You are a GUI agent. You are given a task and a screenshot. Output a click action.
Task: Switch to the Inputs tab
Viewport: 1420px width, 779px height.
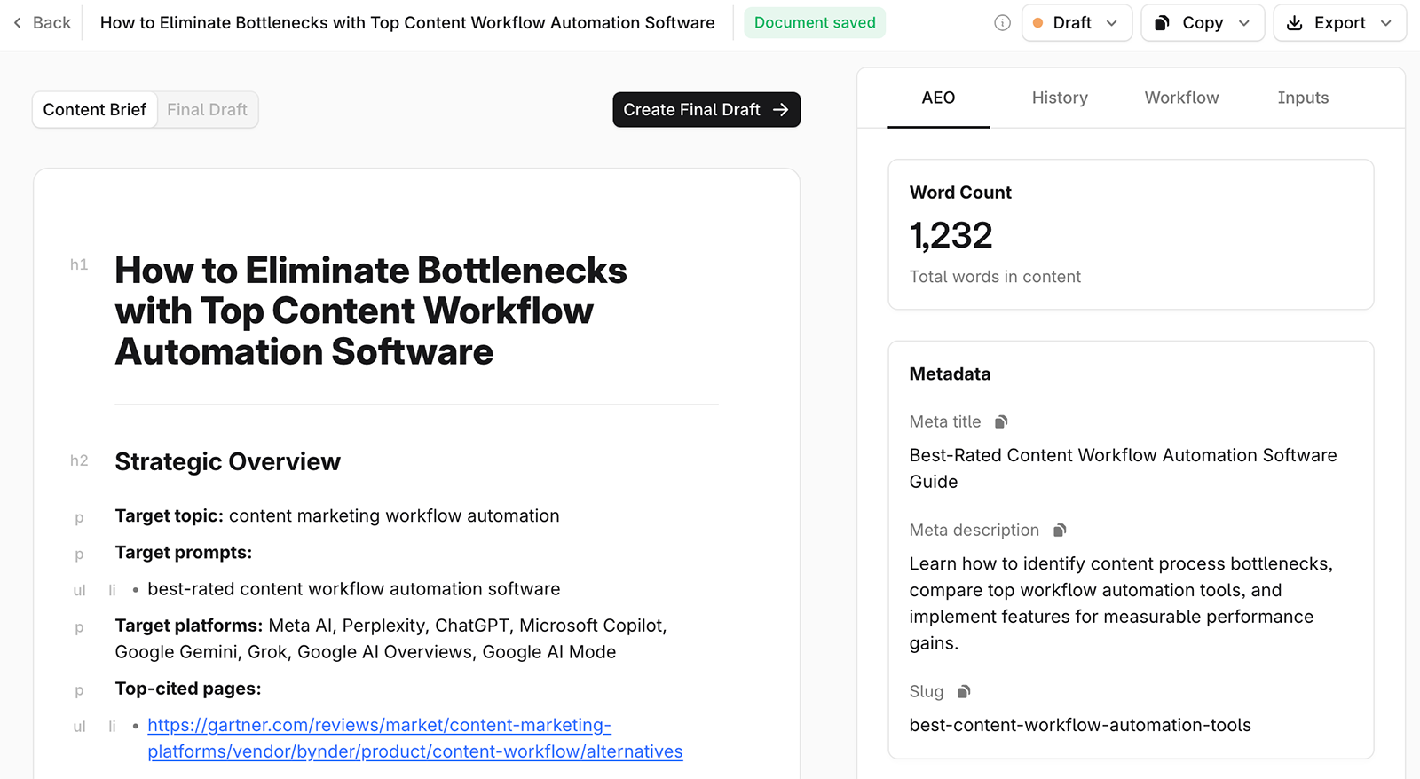tap(1303, 98)
